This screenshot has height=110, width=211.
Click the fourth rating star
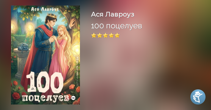click(112, 35)
